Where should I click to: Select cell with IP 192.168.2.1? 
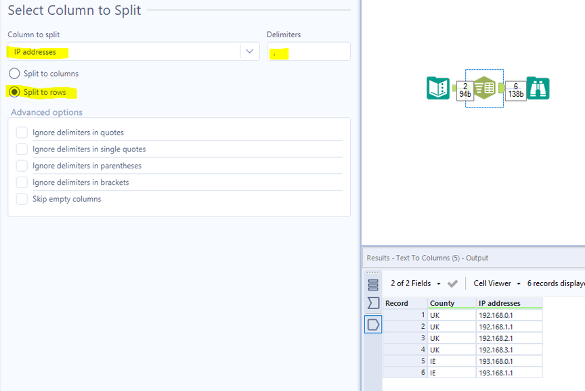509,338
